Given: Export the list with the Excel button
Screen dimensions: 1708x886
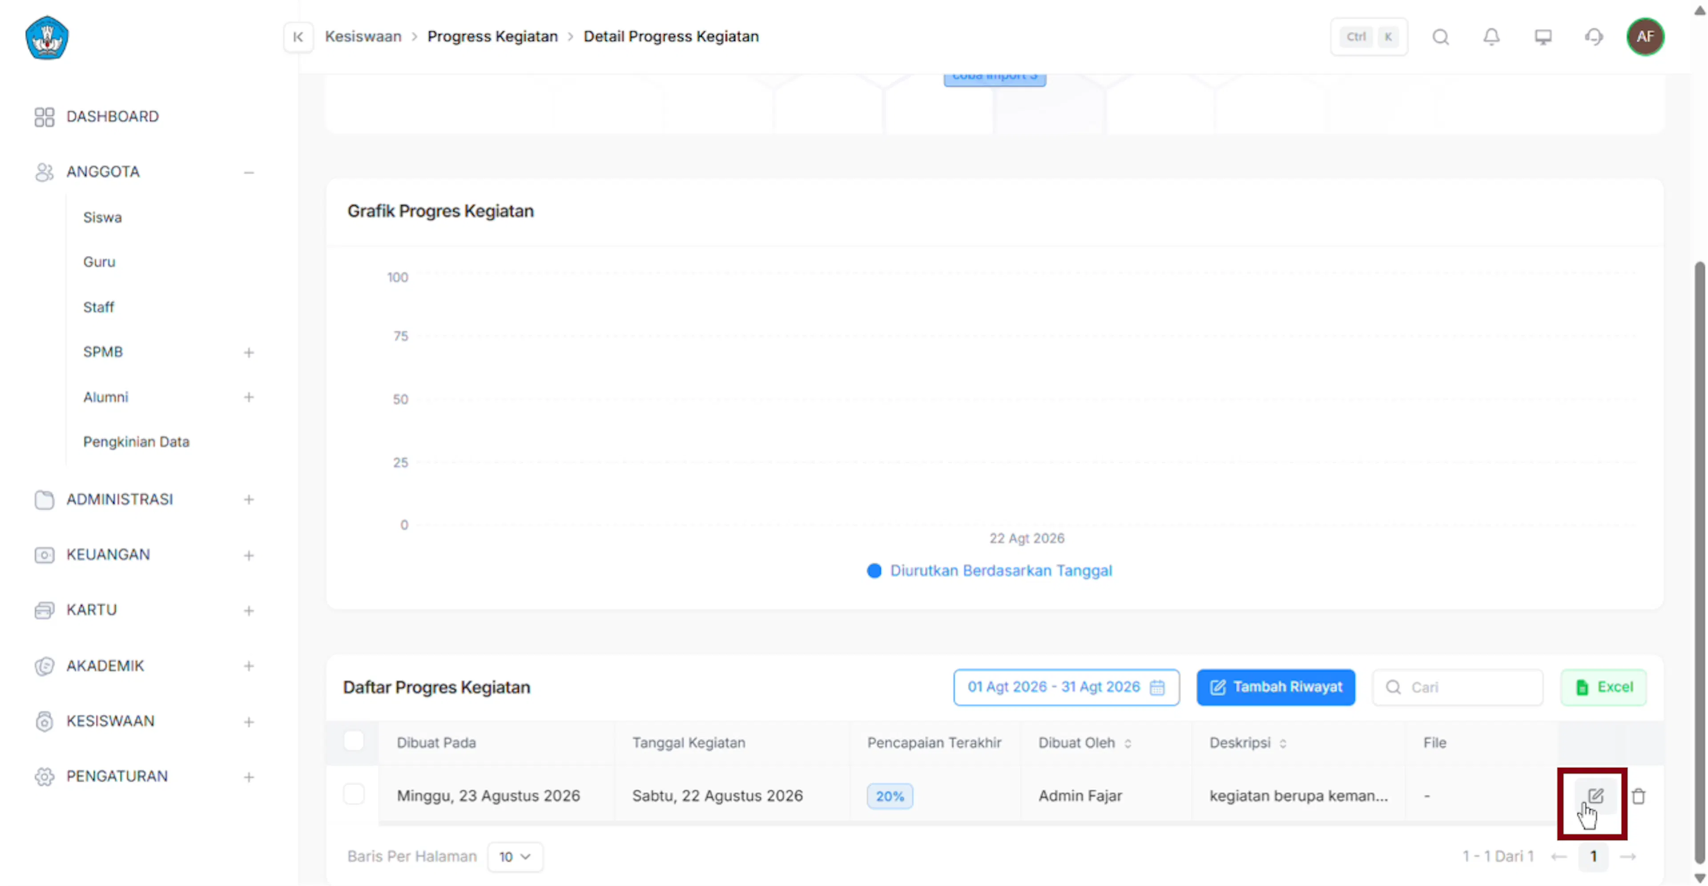Looking at the screenshot, I should (x=1603, y=687).
